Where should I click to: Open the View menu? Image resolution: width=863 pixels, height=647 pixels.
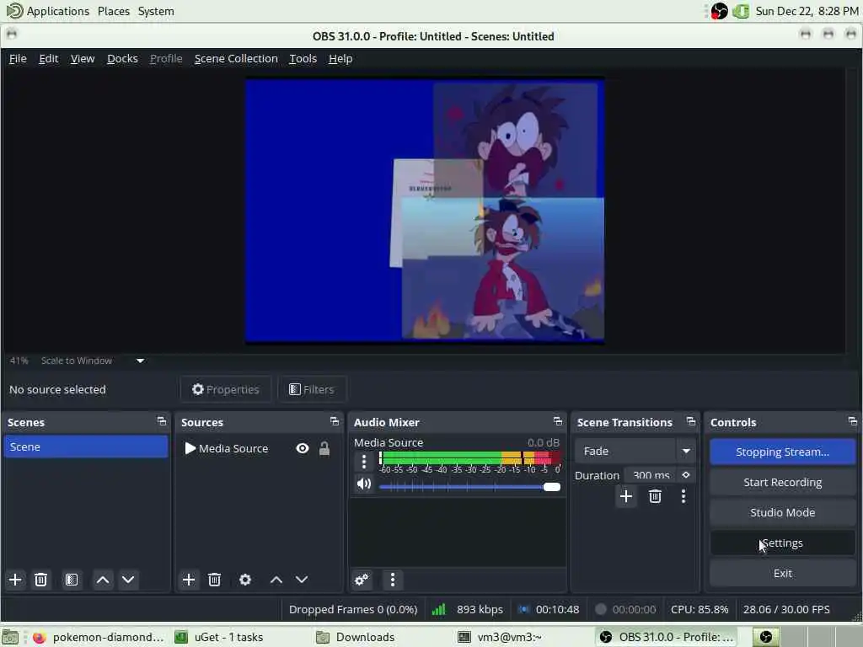83,58
